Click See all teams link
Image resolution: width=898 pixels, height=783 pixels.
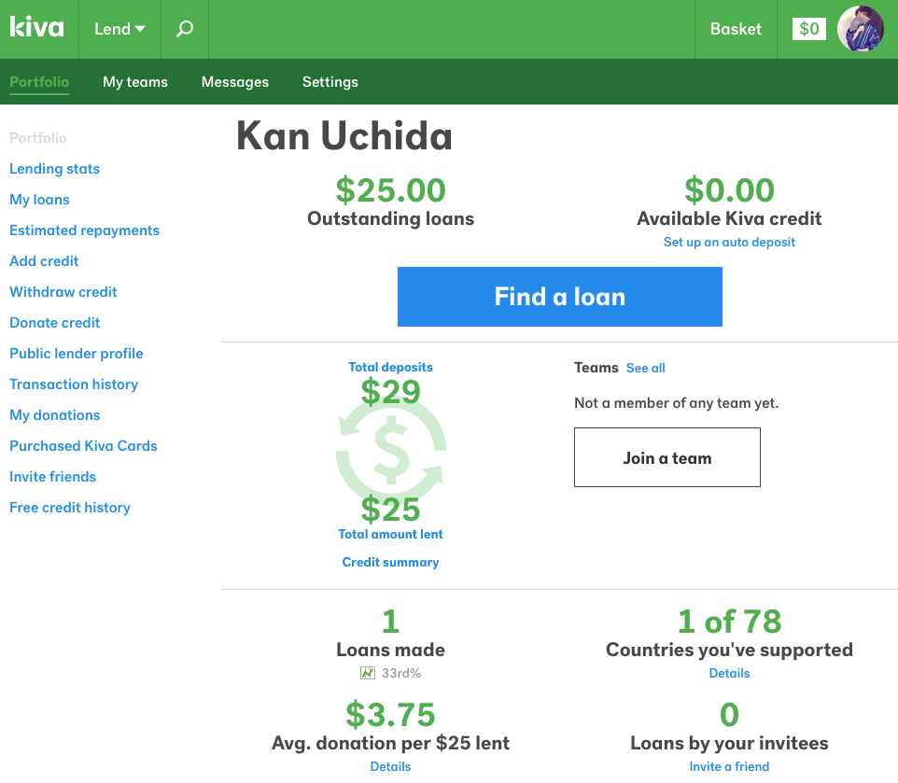tap(645, 368)
